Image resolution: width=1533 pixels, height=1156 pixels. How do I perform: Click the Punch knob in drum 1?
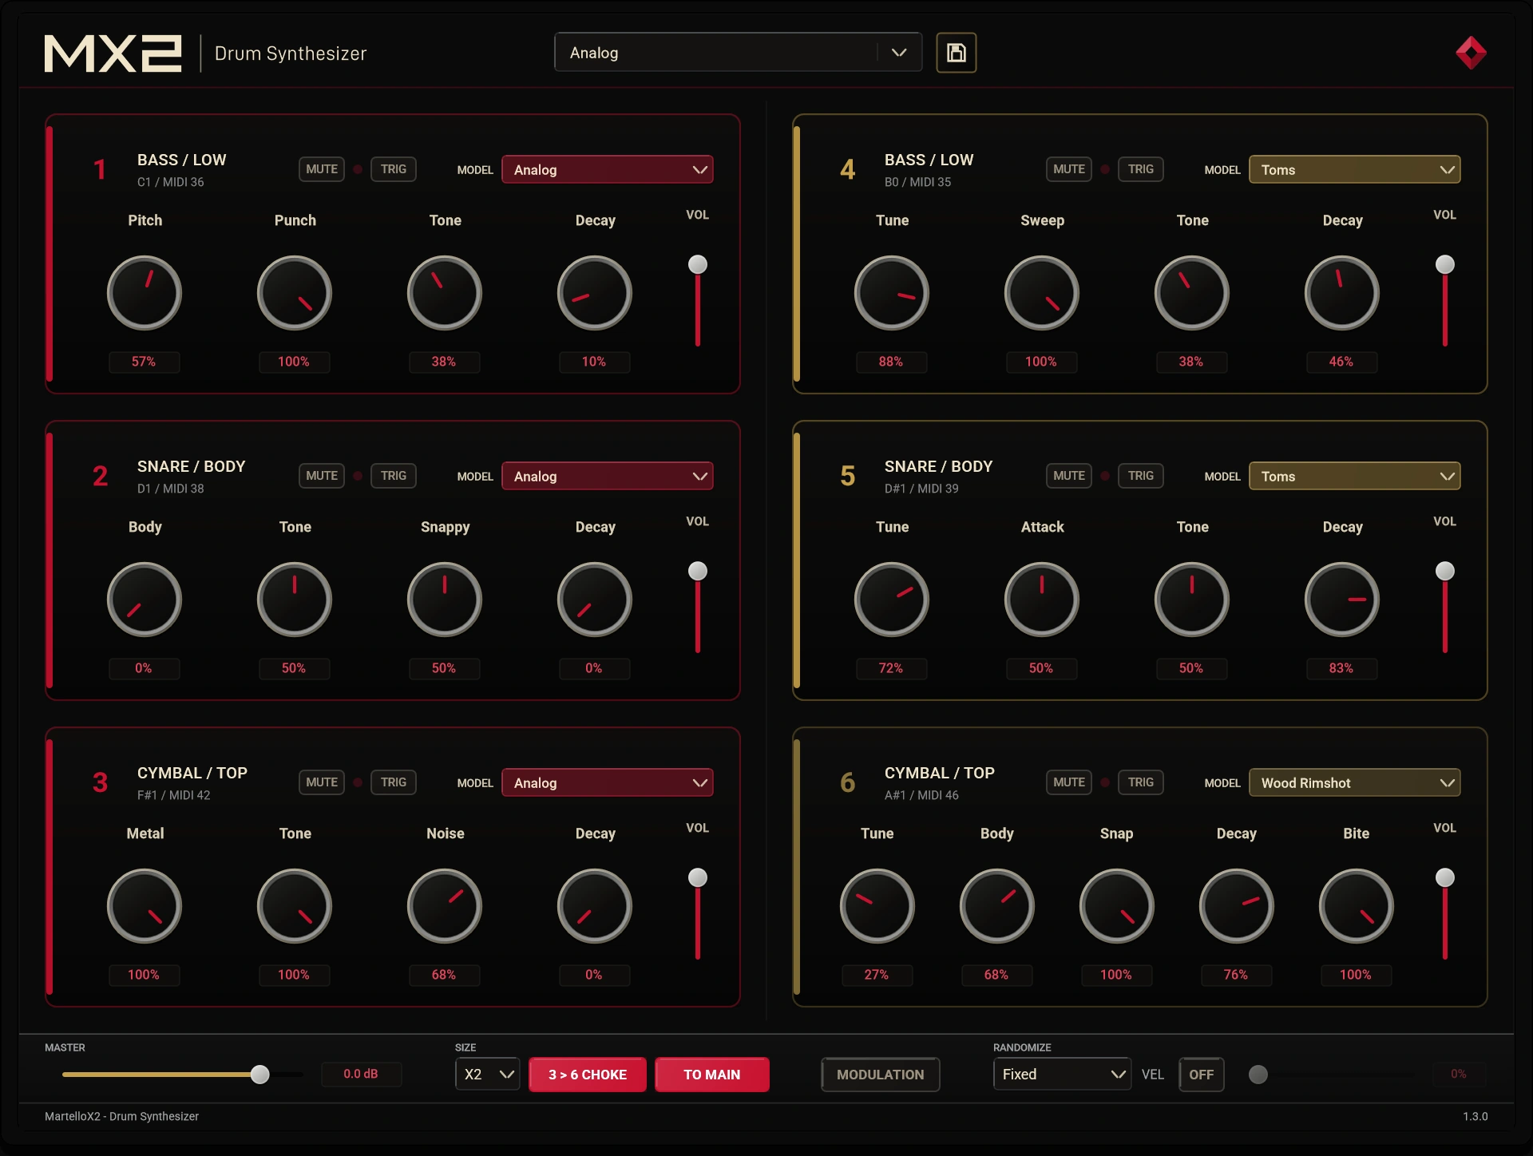295,293
